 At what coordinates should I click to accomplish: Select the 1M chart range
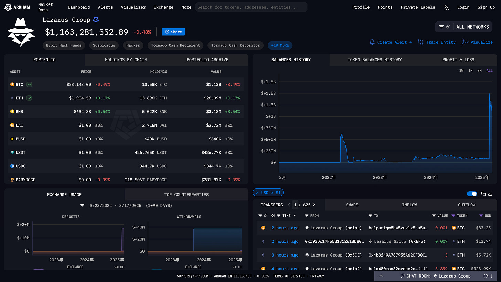coord(470,70)
